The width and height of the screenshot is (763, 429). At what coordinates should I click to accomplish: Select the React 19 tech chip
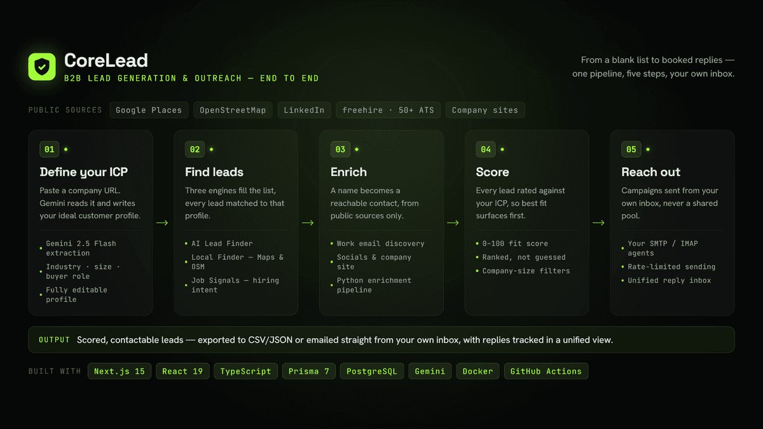click(182, 371)
